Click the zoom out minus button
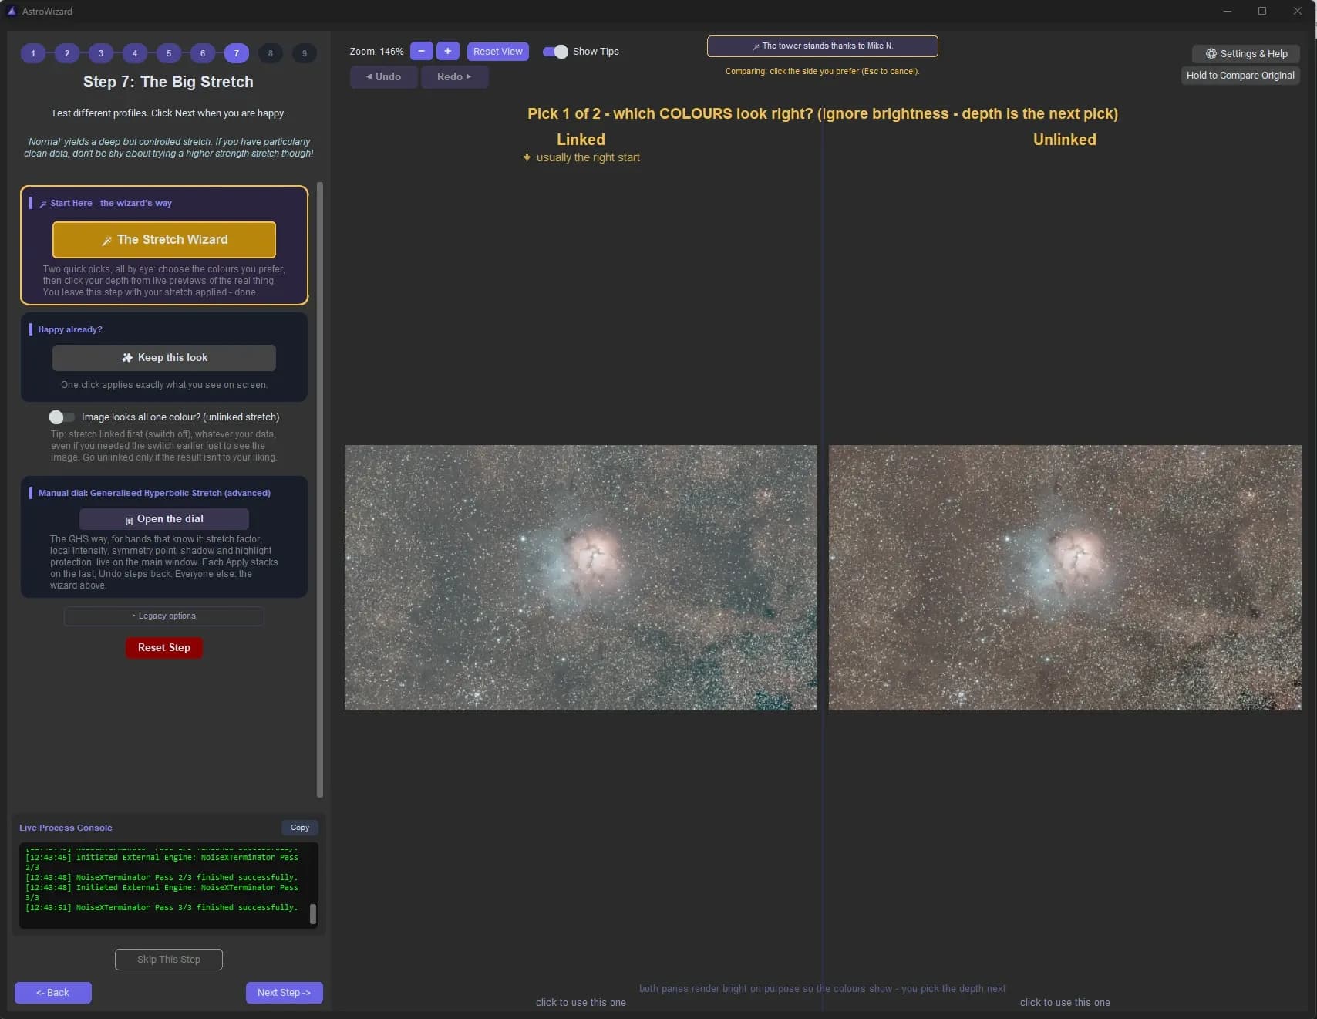The image size is (1317, 1019). (x=421, y=51)
